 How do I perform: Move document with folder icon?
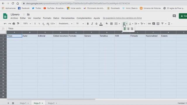(x=28, y=15)
